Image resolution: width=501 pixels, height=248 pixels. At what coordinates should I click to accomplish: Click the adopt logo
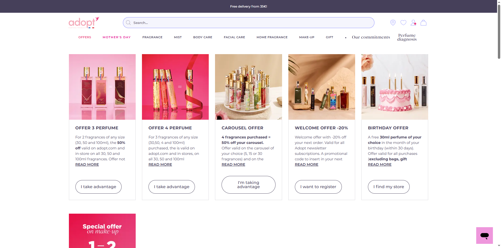pos(84,23)
